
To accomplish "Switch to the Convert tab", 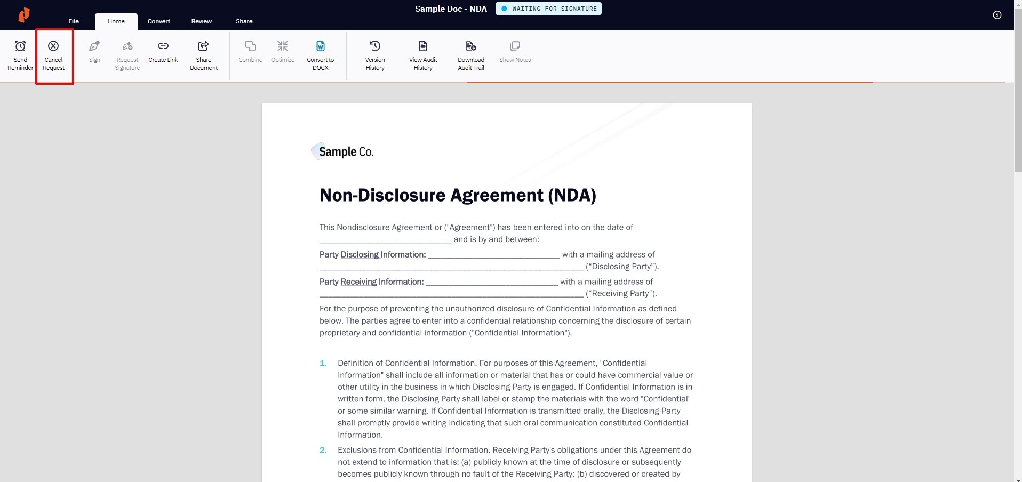I will pos(159,21).
